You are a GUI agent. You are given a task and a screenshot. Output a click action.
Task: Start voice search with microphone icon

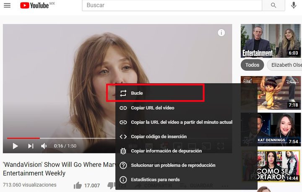294,5
